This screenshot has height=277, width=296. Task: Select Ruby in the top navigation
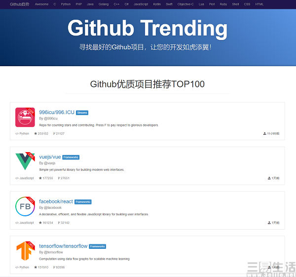[x=223, y=4]
